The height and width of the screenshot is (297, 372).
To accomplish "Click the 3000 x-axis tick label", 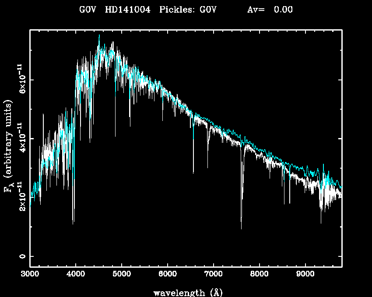I will pyautogui.click(x=30, y=274).
